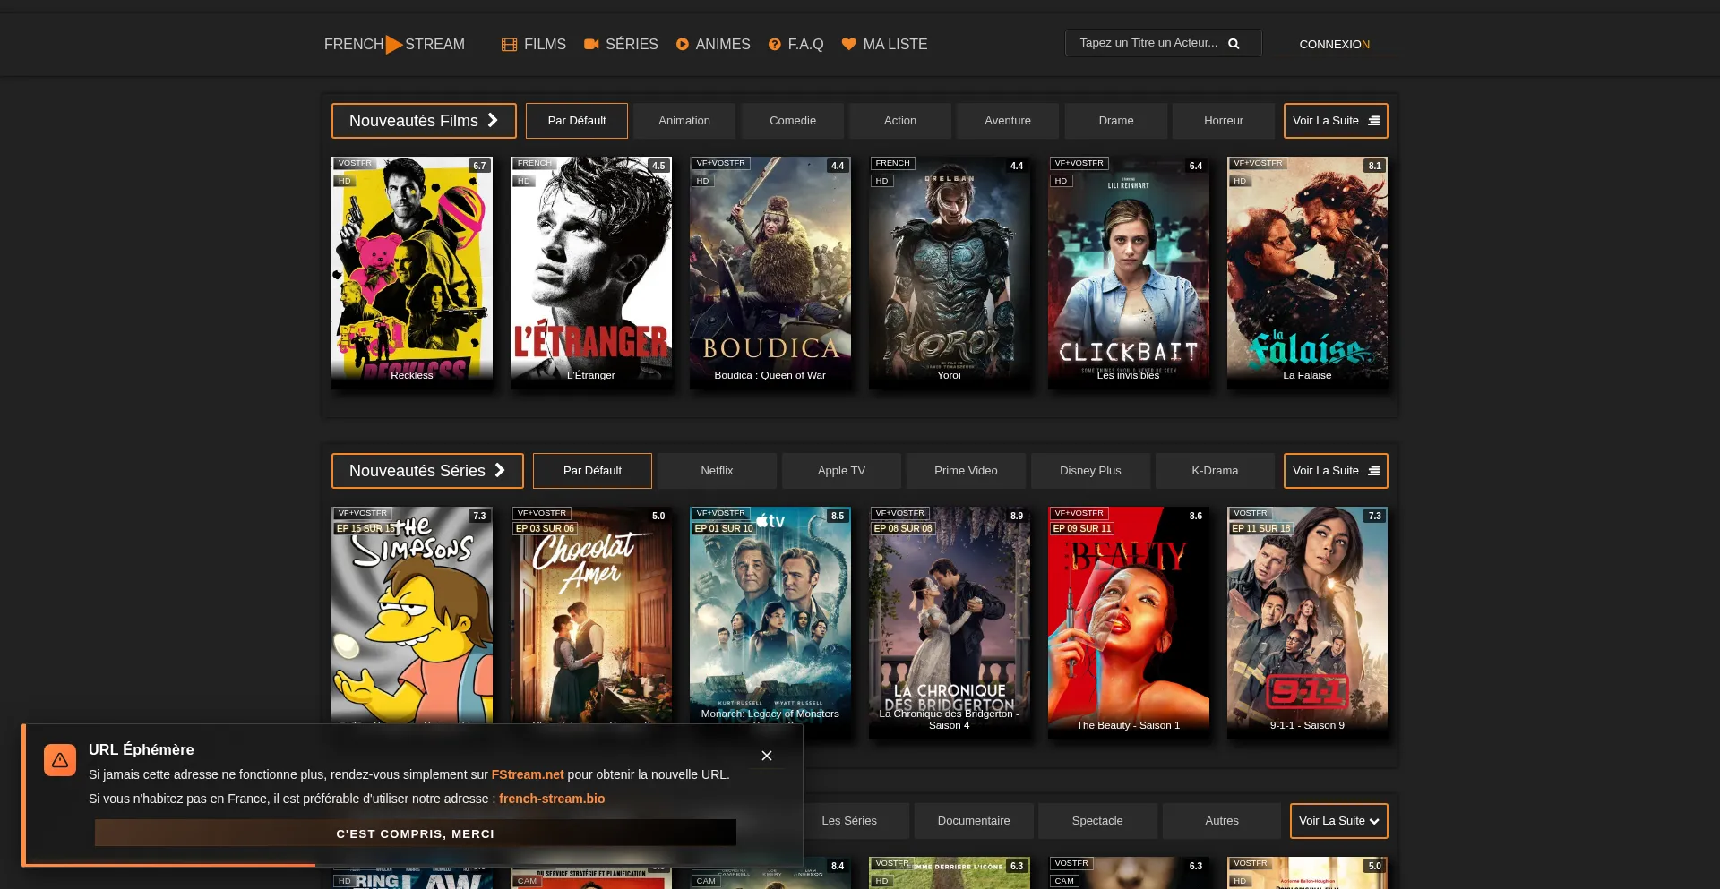Open Monarch: Legacy of Monsters poster
The width and height of the screenshot is (1720, 889).
(x=770, y=614)
